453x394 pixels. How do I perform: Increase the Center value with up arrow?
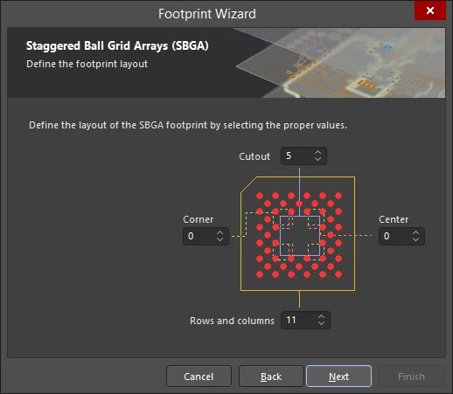pos(415,232)
